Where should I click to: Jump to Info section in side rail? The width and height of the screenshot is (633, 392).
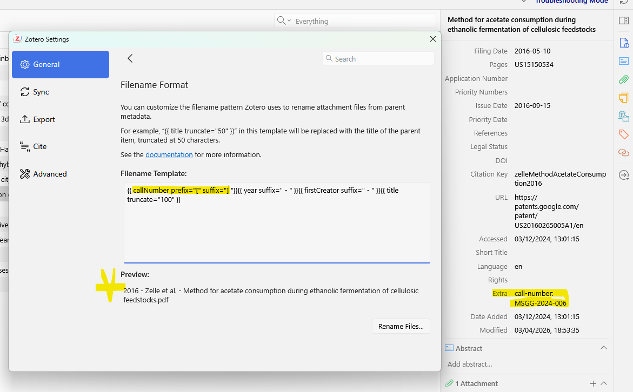[624, 42]
